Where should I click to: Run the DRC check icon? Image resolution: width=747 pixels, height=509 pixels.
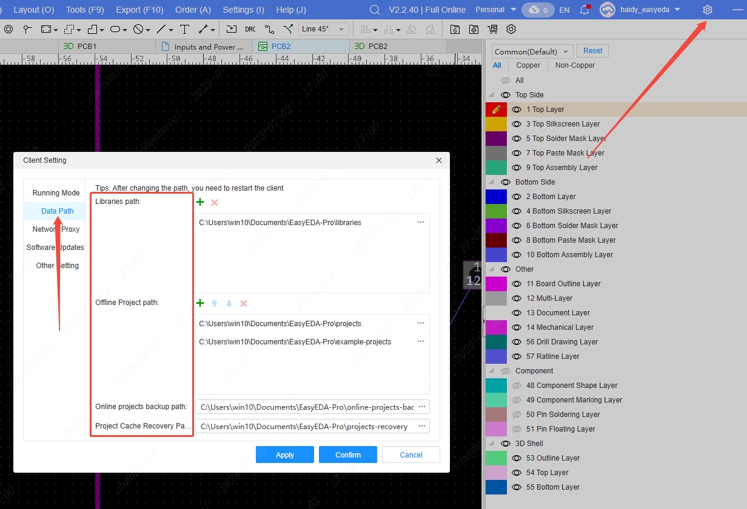(250, 29)
